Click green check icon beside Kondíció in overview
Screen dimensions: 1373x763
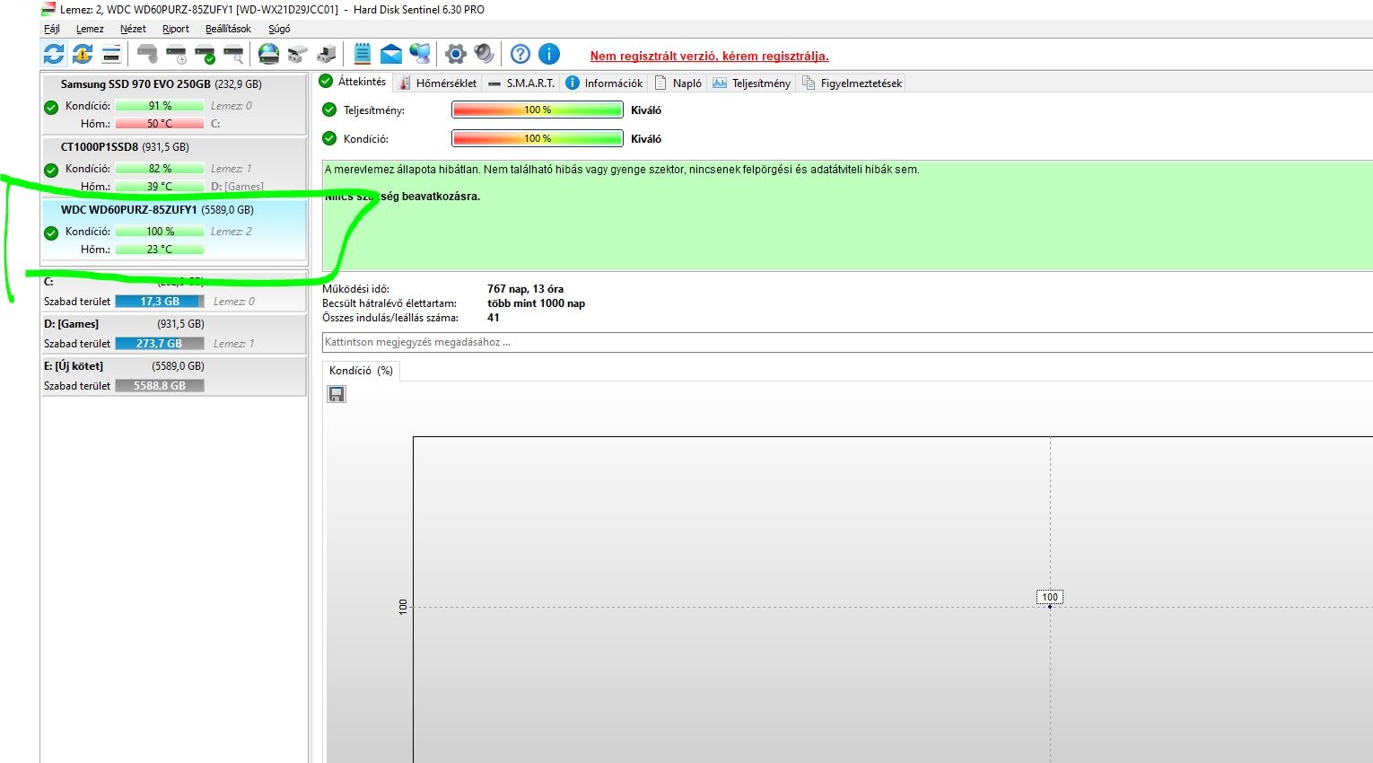[329, 138]
